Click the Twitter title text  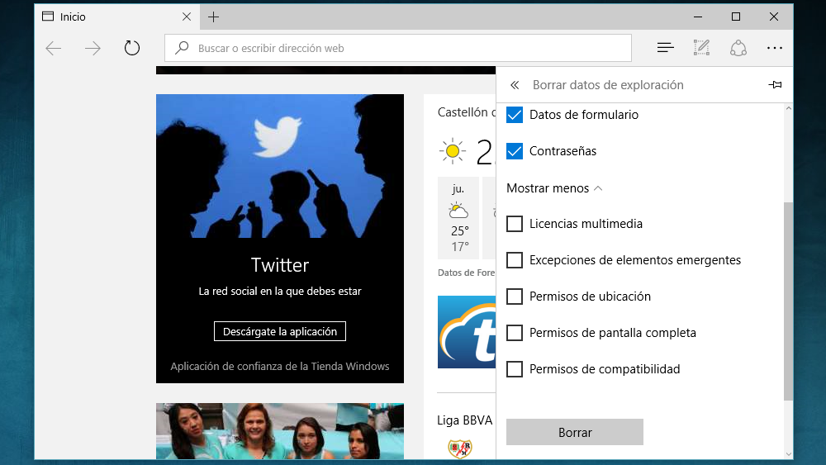(280, 265)
